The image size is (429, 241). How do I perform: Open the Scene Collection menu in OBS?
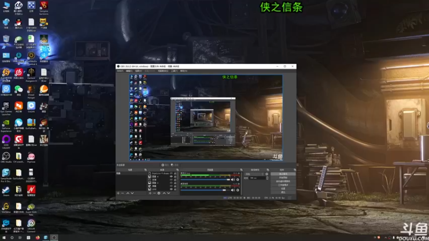pos(163,71)
